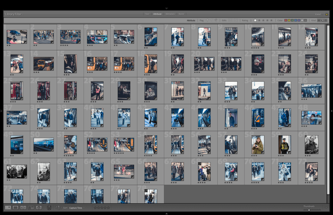Open the Sort: Capture Time dropdown

tap(76, 208)
